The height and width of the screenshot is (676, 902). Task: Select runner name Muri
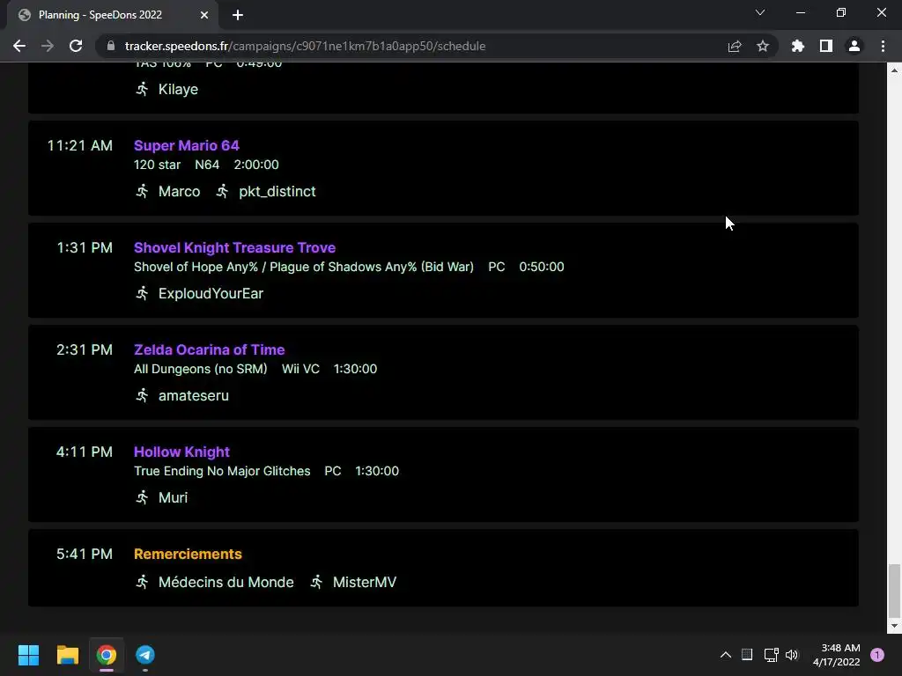(x=174, y=498)
